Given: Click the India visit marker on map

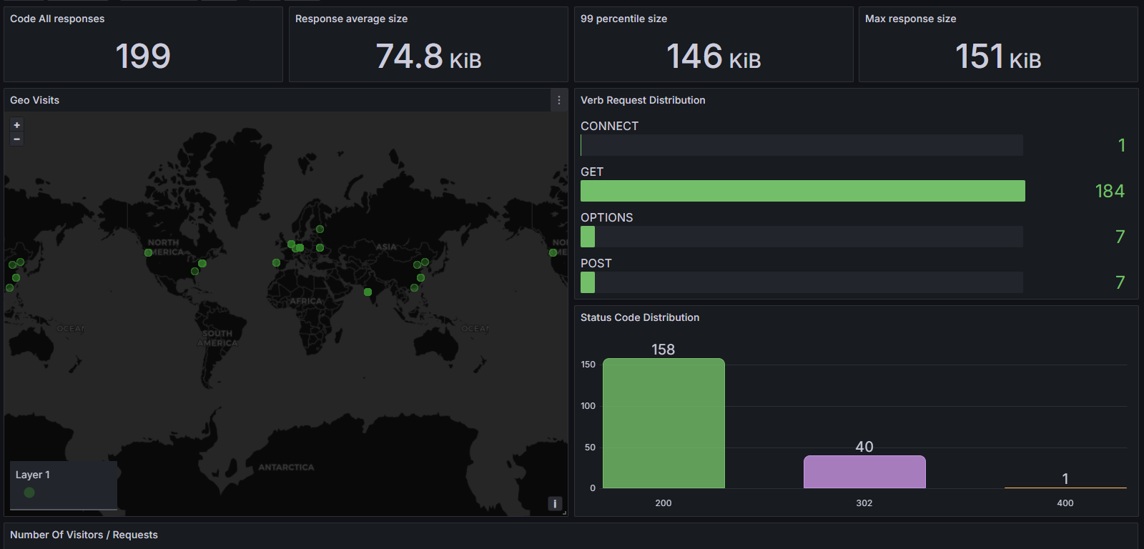Looking at the screenshot, I should tap(368, 292).
